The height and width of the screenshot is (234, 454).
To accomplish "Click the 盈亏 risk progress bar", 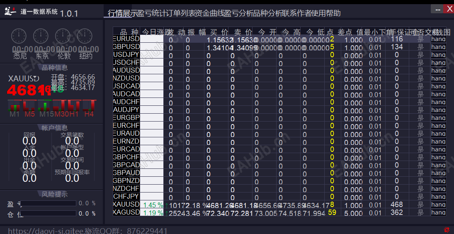I will pyautogui.click(x=49, y=203).
